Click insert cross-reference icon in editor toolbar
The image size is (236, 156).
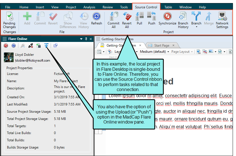[205, 52]
